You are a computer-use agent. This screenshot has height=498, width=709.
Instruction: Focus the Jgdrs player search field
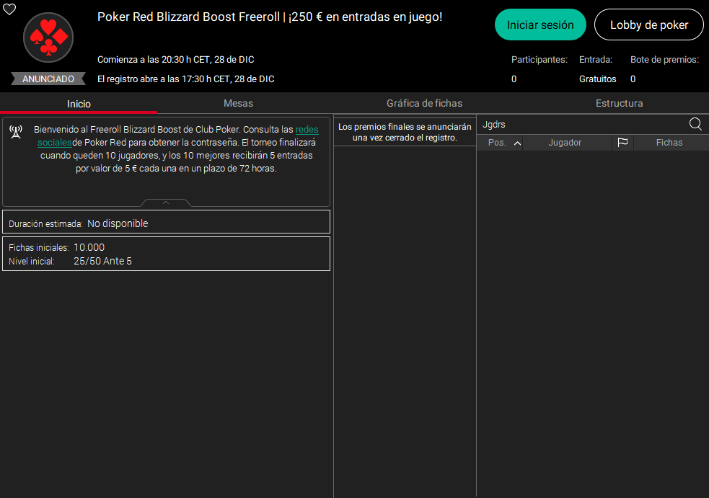[x=581, y=124]
